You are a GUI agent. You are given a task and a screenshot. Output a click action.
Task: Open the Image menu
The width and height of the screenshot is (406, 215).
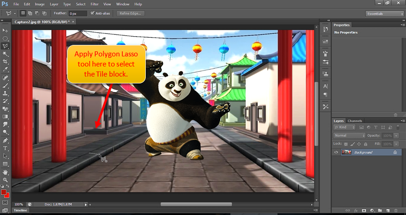[x=40, y=4]
